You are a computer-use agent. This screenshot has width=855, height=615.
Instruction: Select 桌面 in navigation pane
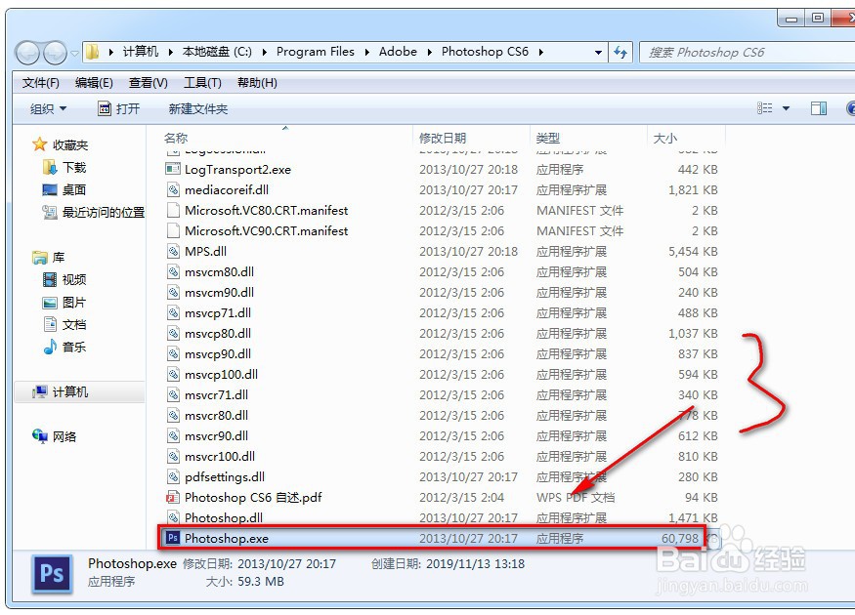click(64, 189)
